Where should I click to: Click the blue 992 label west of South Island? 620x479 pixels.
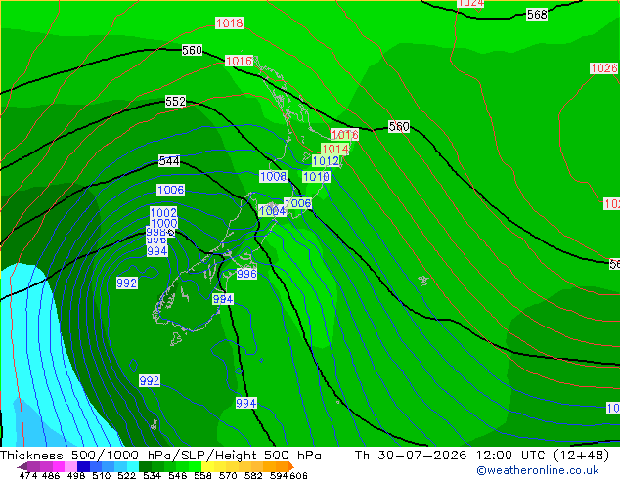127,283
